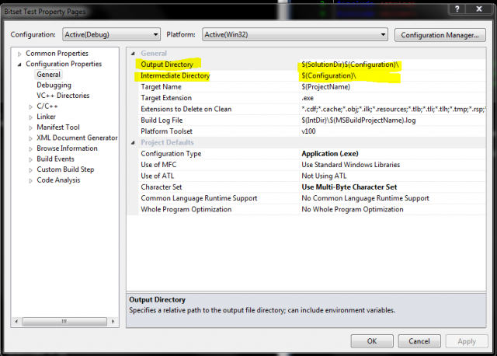Select Debugging in the tree
497x356 pixels.
pos(54,85)
